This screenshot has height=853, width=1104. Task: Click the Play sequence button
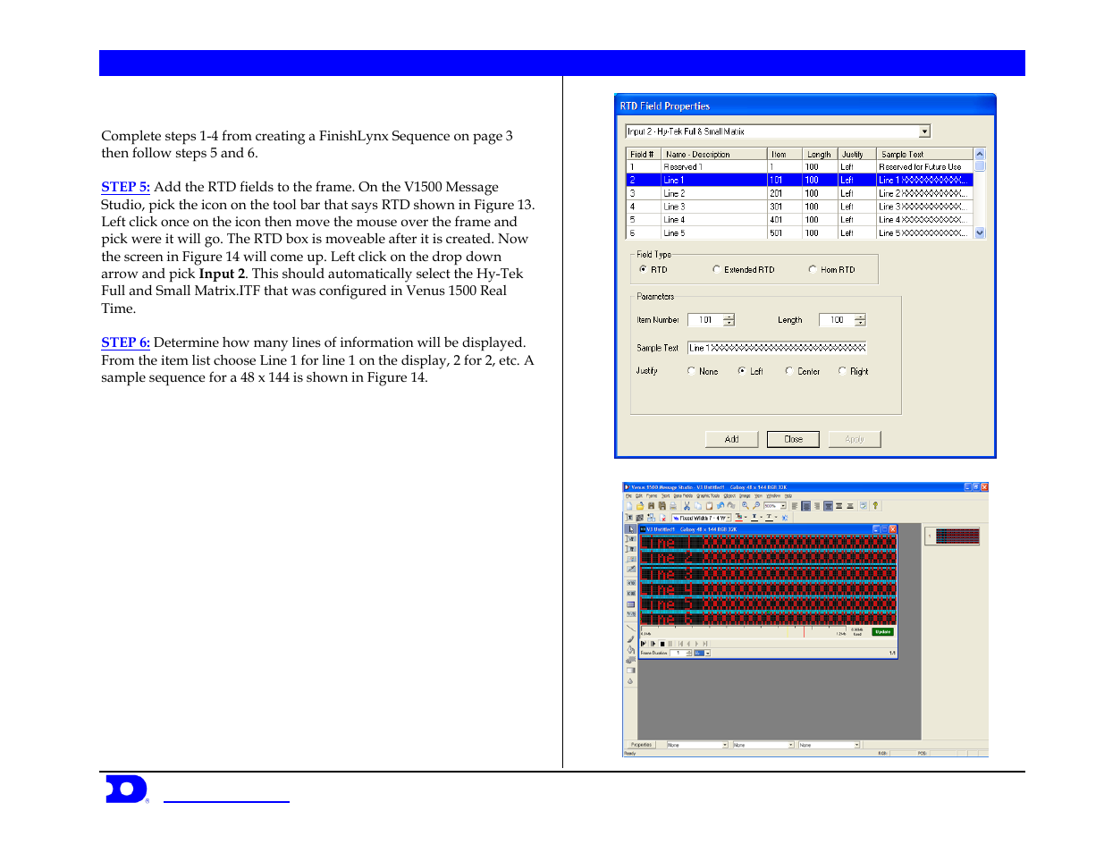tap(644, 644)
